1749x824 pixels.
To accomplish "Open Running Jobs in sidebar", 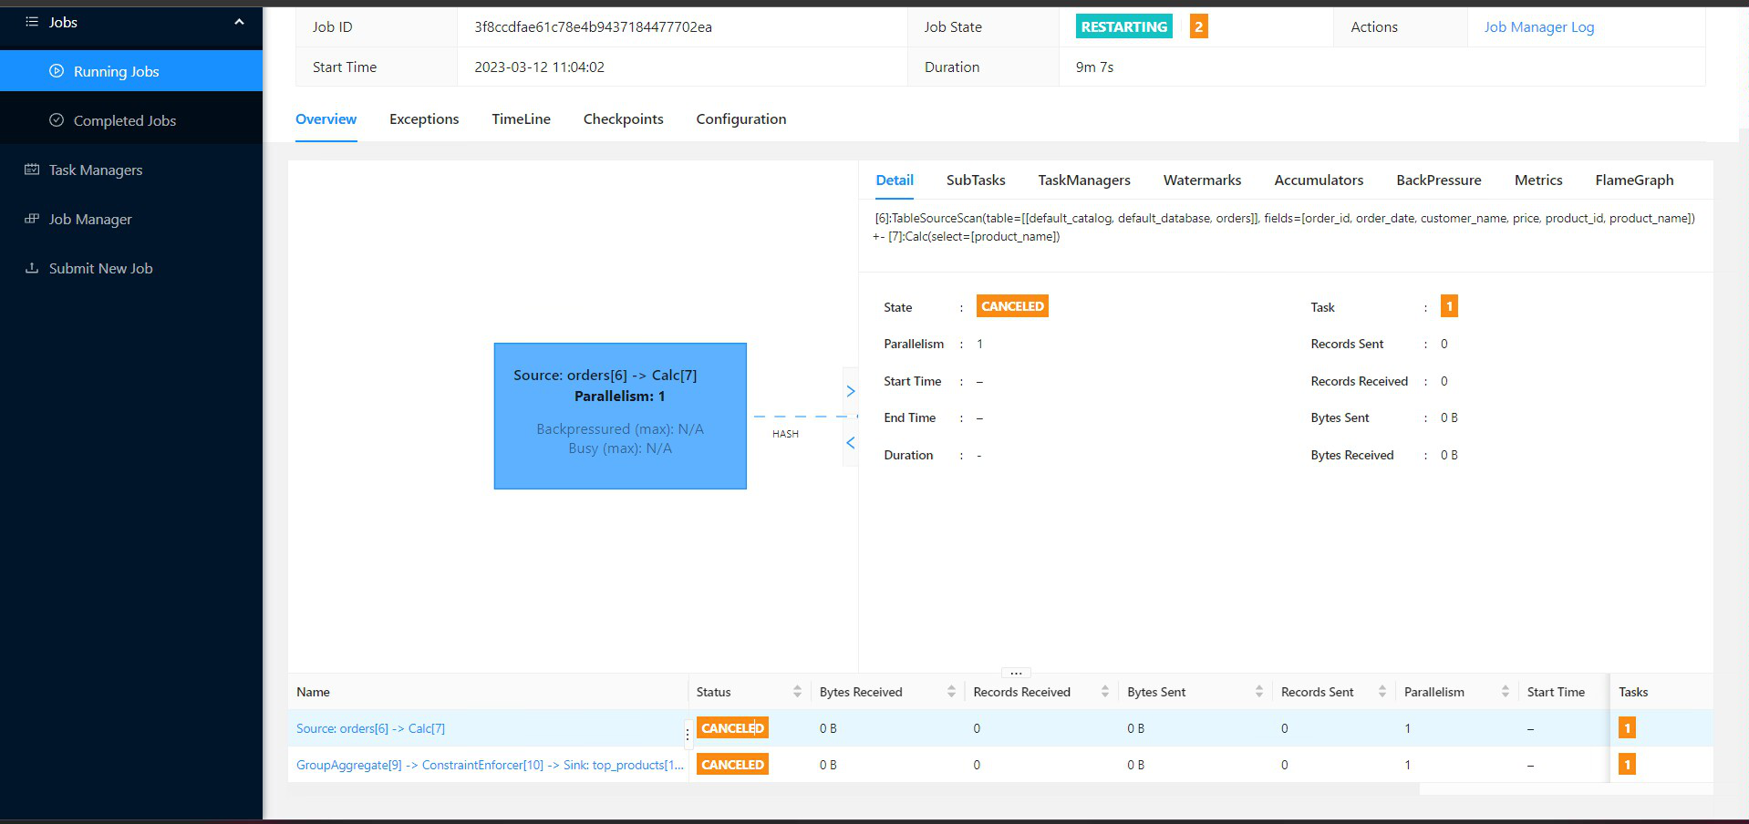I will [x=131, y=71].
